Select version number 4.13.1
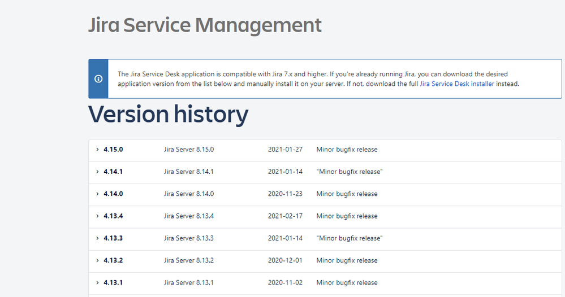 pyautogui.click(x=113, y=283)
